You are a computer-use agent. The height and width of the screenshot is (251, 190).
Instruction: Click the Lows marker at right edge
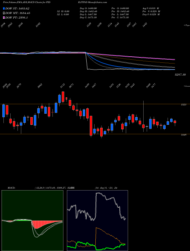click(187, 86)
